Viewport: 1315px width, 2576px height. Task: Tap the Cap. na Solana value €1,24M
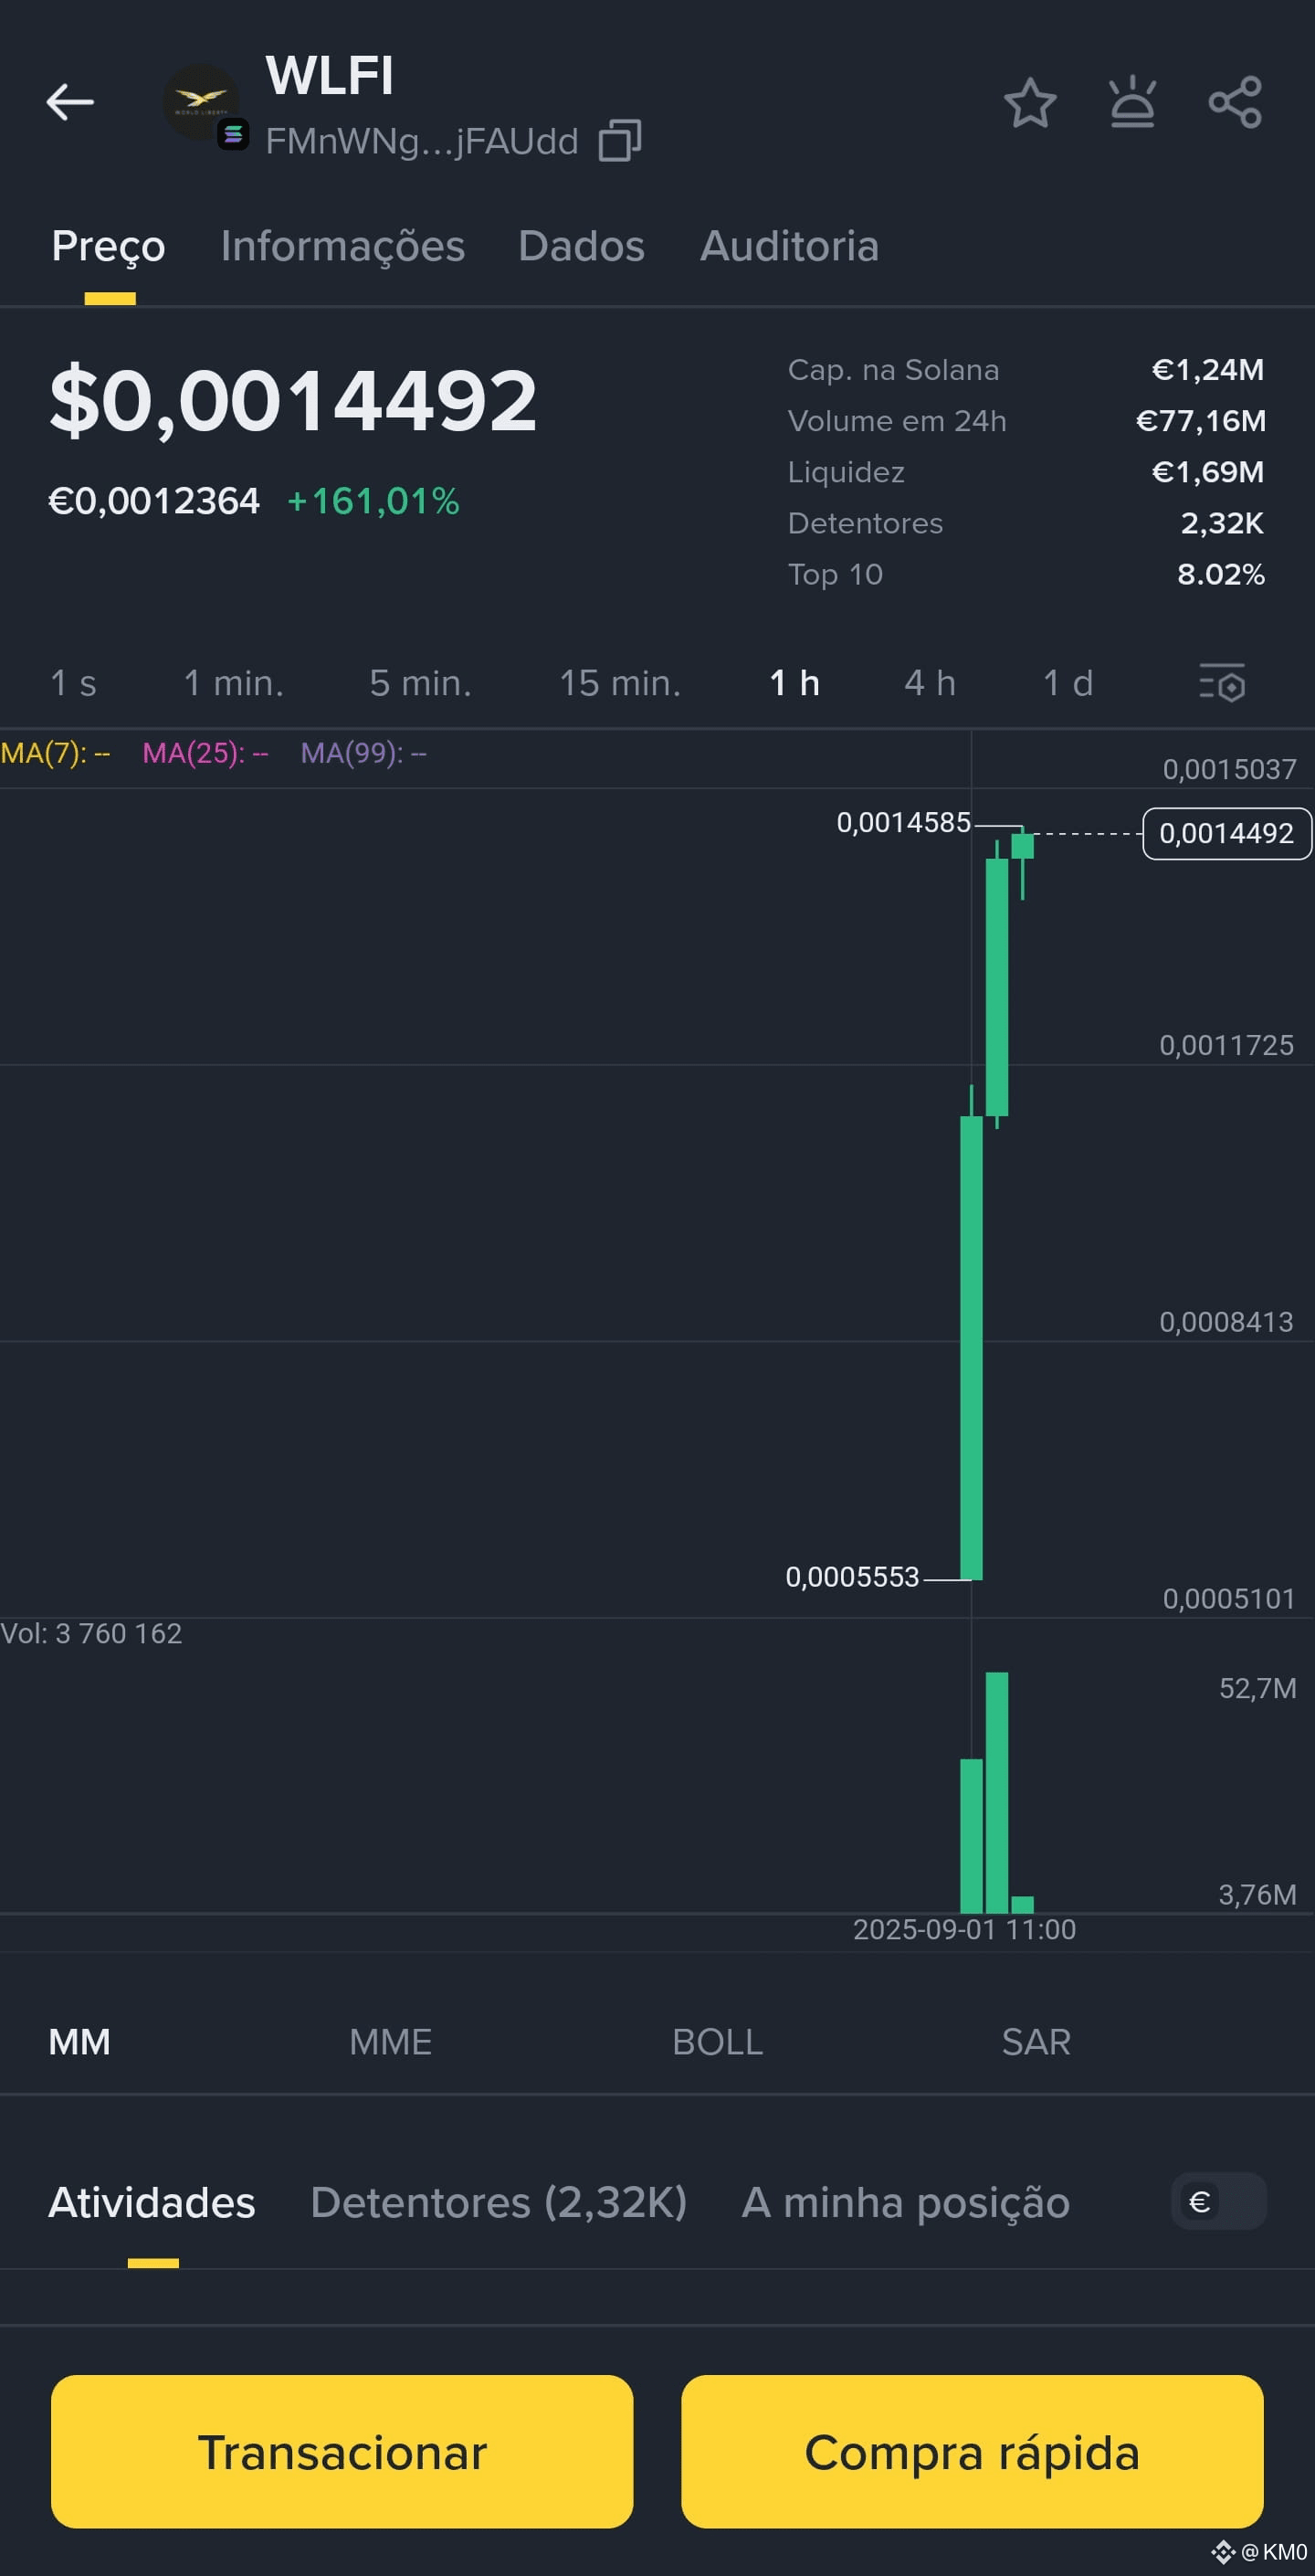click(1208, 369)
